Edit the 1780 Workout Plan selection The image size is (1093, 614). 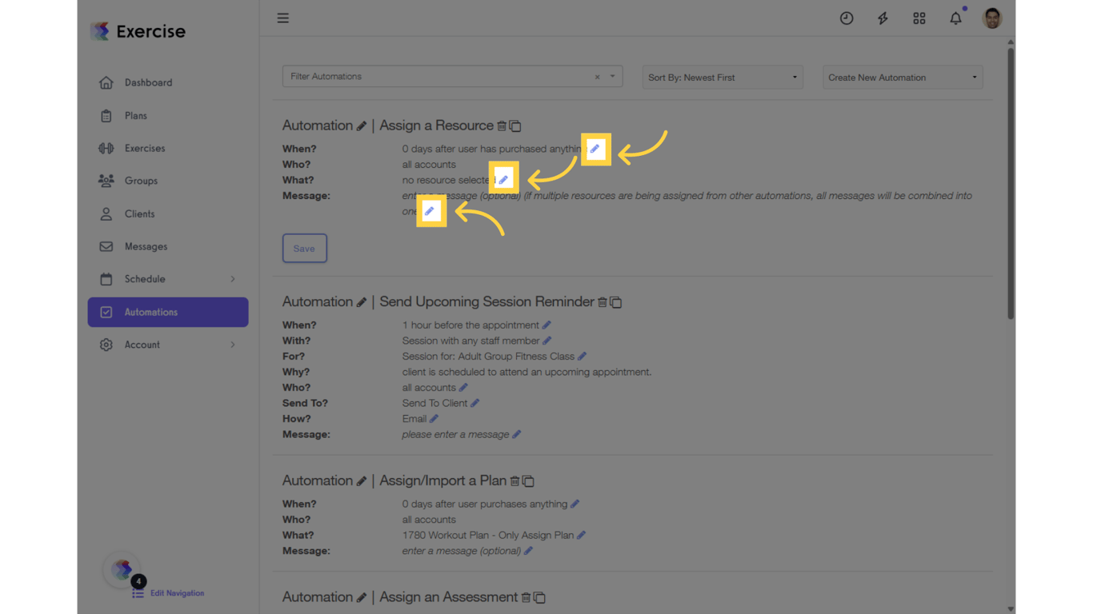[582, 535]
